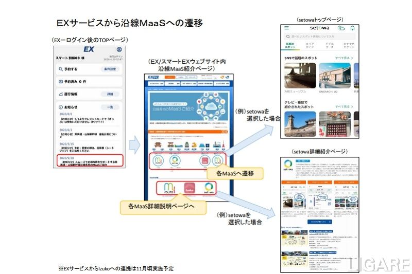Select the モデルコース tab
This screenshot has height=274, width=412.
point(330,45)
